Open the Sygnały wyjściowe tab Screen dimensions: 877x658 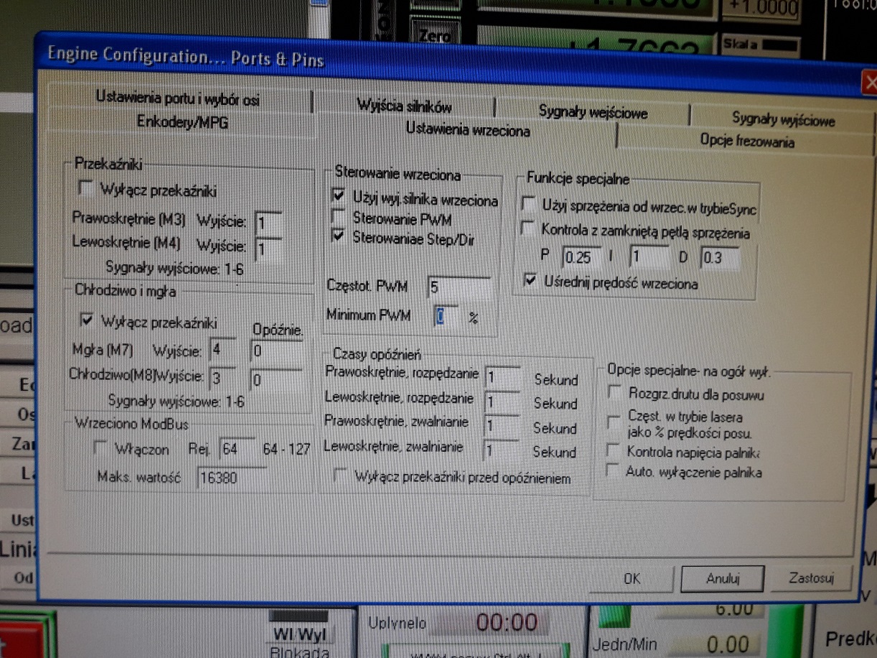[783, 119]
